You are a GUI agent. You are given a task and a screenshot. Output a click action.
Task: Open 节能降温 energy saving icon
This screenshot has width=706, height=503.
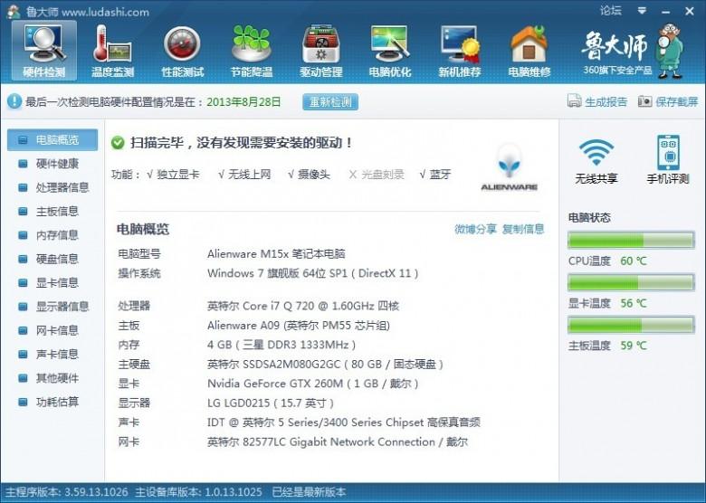point(251,51)
